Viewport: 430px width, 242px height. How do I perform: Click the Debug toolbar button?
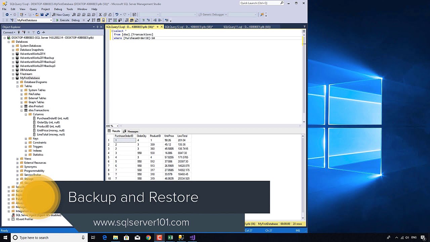(76, 20)
